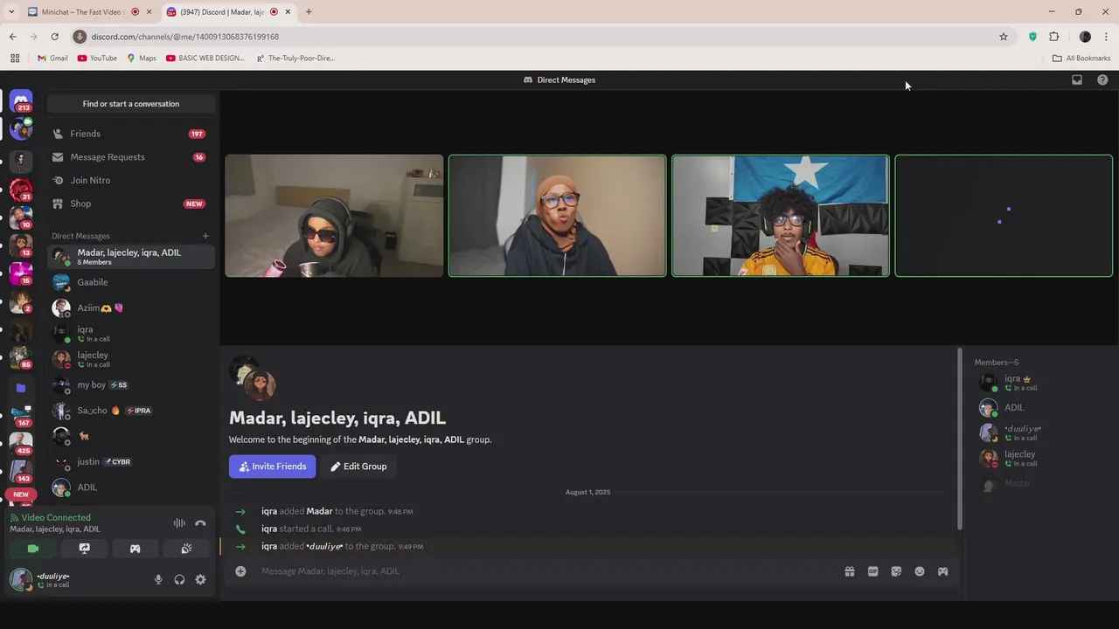Open user profile avatar in bottom panel
The image size is (1119, 629).
click(21, 579)
